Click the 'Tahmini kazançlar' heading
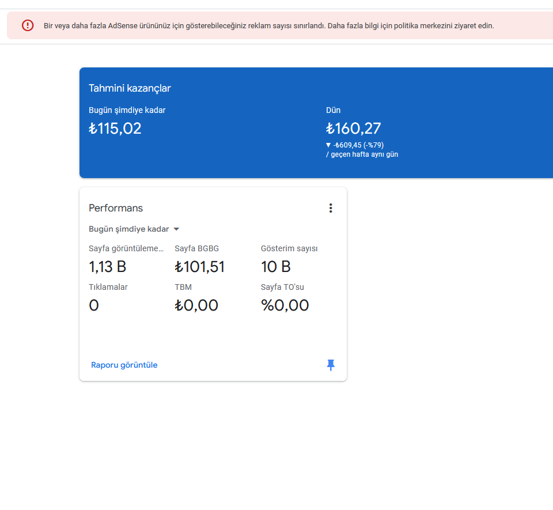Screen dimensions: 553x510 pyautogui.click(x=130, y=88)
